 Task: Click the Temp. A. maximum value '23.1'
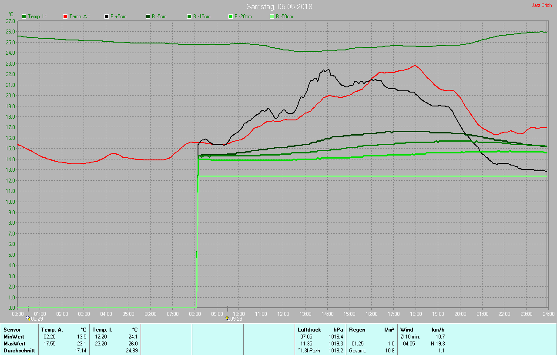coord(81,344)
